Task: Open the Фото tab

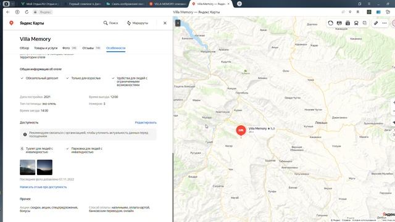Action: 69,48
